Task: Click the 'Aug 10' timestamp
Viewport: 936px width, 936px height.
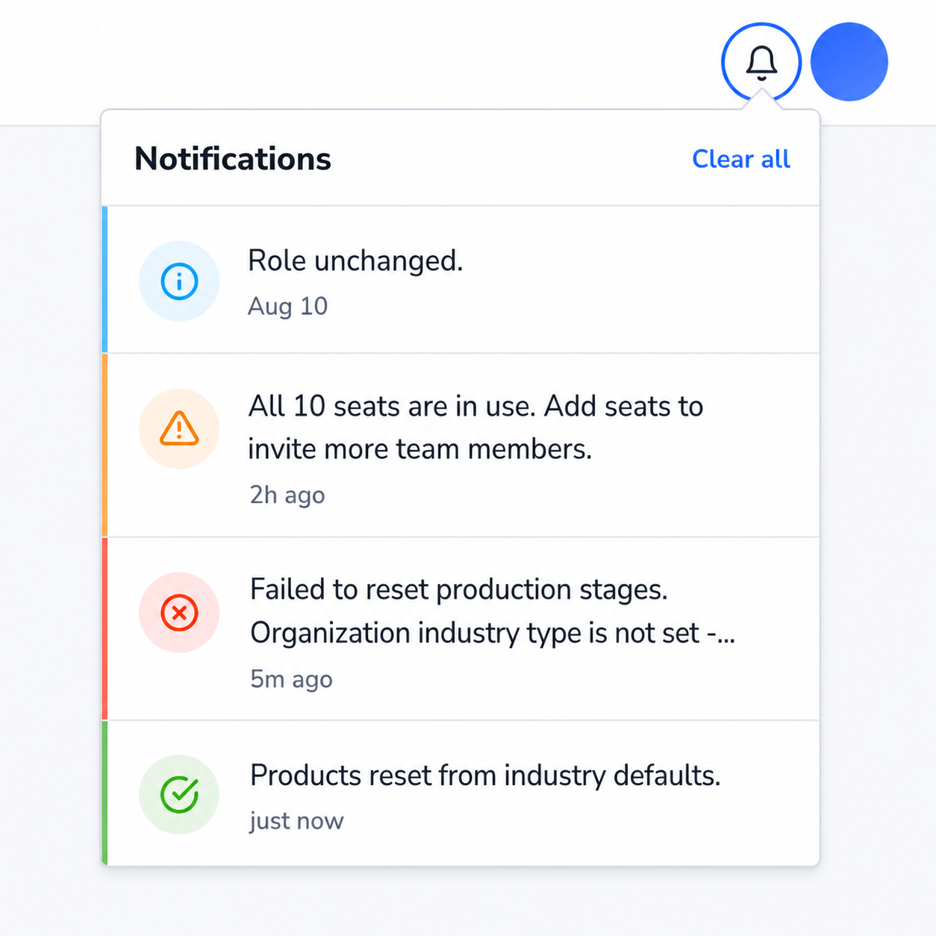Action: (287, 306)
